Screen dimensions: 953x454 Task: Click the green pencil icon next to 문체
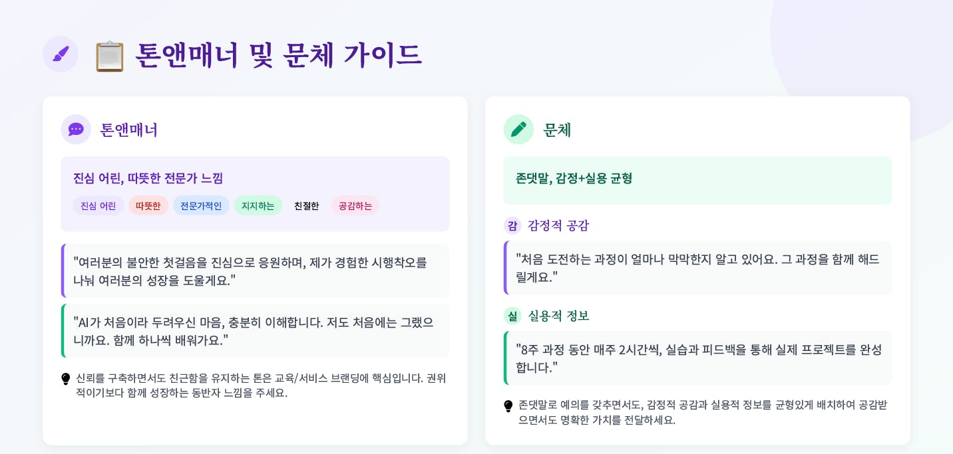coord(518,129)
